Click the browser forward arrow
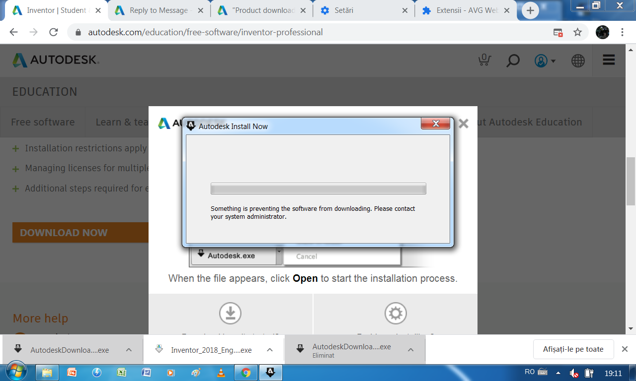 [x=33, y=32]
